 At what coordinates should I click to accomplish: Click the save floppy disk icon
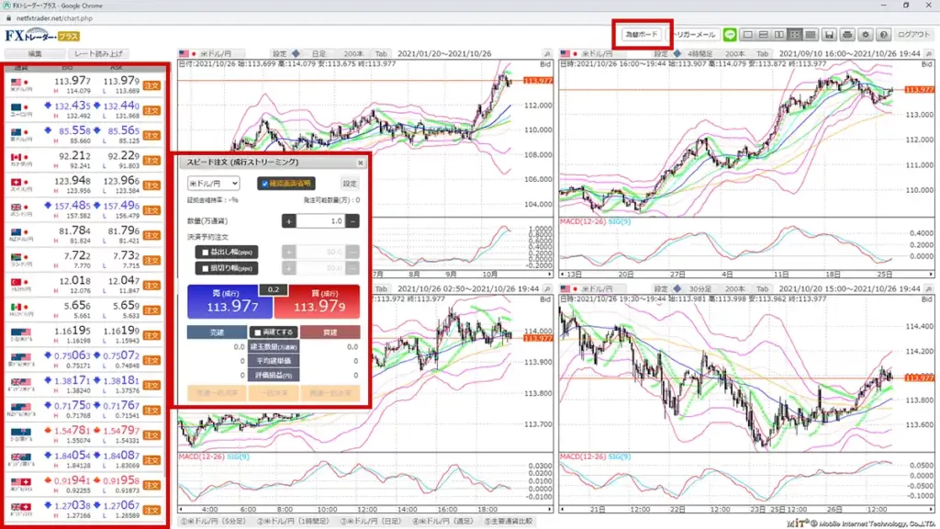pyautogui.click(x=830, y=35)
